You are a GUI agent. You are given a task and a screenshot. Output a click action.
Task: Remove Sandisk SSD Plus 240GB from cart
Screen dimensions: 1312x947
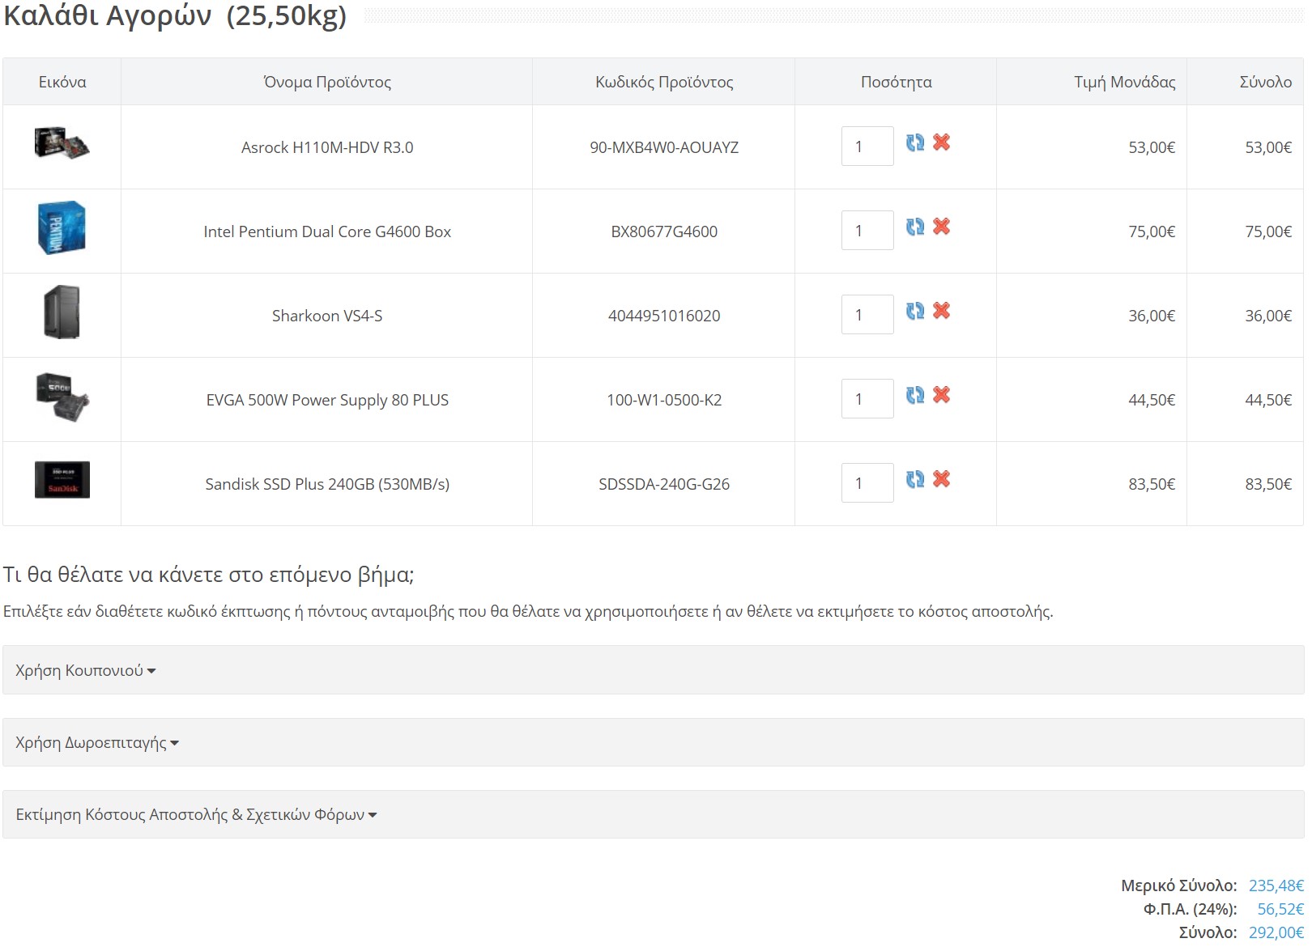pyautogui.click(x=941, y=479)
